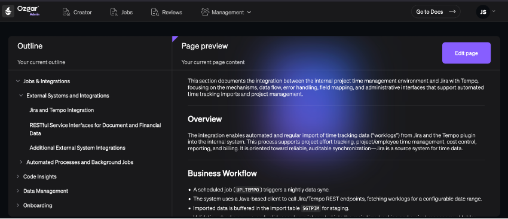The image size is (508, 219).
Task: Click the SGTPIM code label
Action: tap(311, 208)
